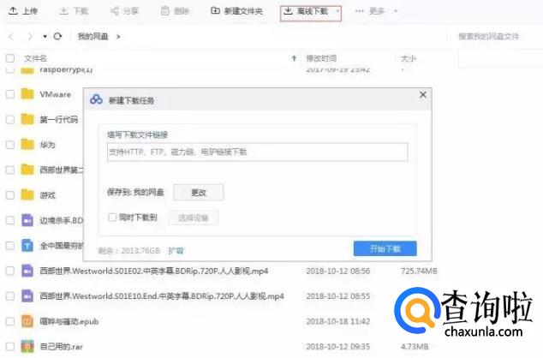Image resolution: width=543 pixels, height=358 pixels.
Task: Click 我的网盘 in the breadcrumb path
Action: pyautogui.click(x=92, y=36)
